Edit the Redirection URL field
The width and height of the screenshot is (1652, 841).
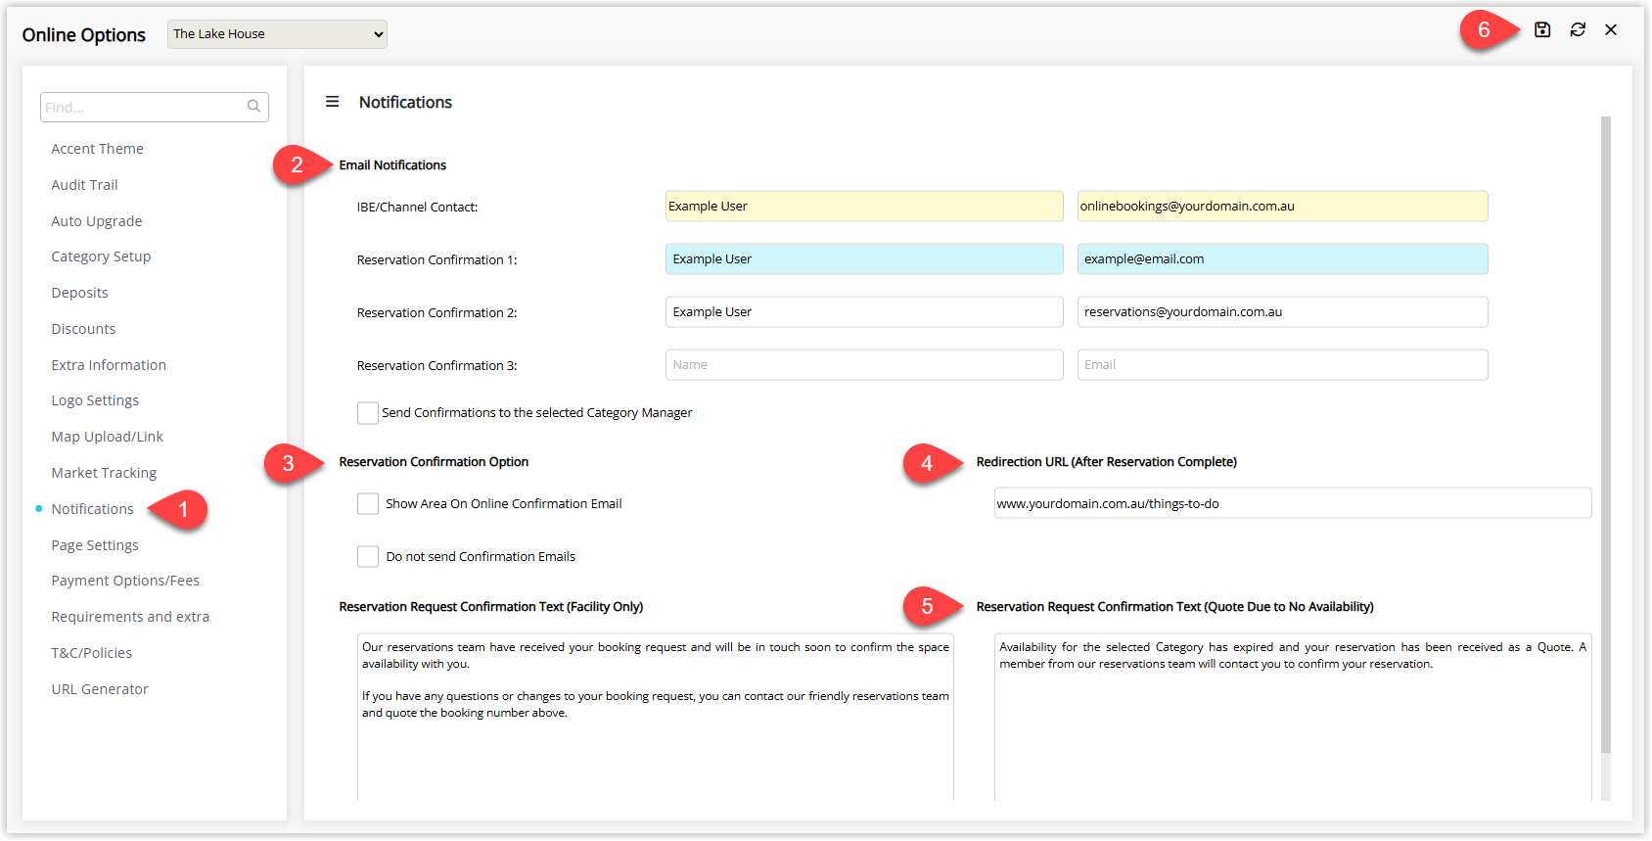1293,503
